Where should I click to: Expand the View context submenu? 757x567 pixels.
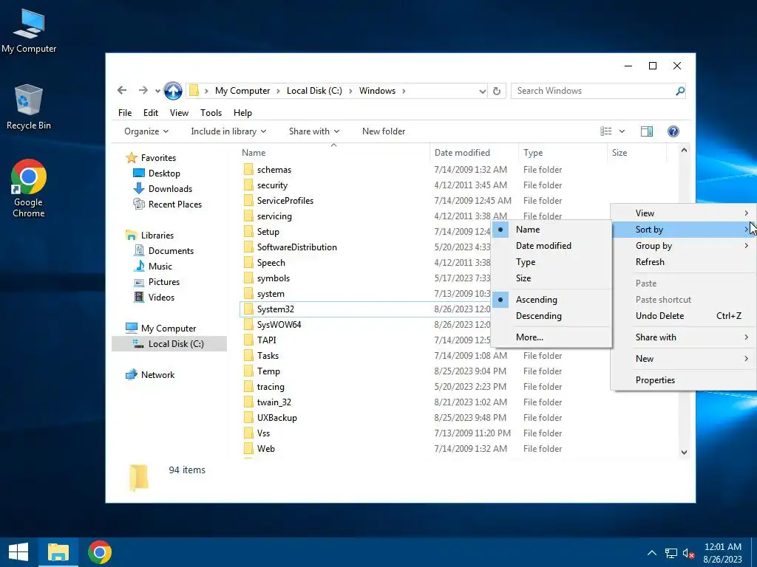685,213
